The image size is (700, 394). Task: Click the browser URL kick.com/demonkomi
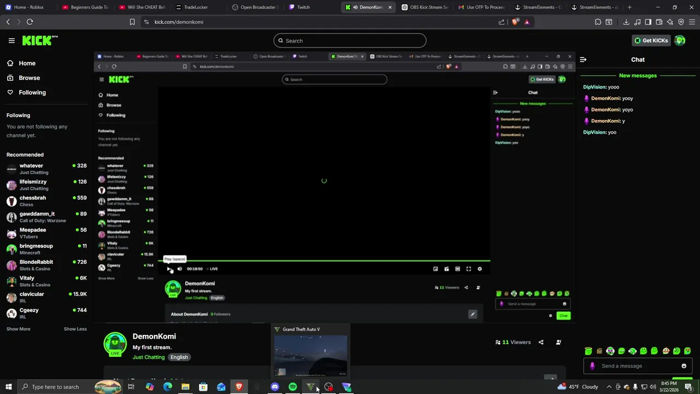179,22
